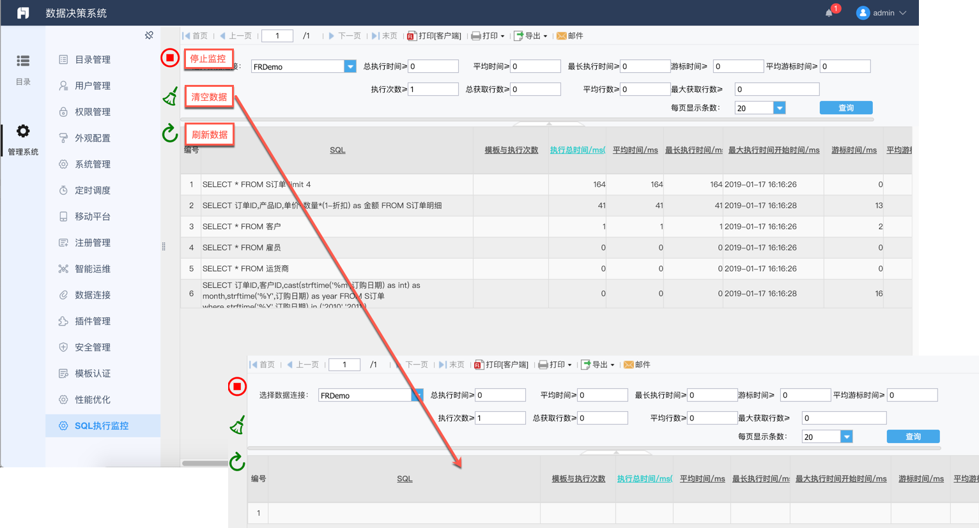979x528 pixels.
Task: Open 目录管理 in sidebar
Action: [103, 59]
